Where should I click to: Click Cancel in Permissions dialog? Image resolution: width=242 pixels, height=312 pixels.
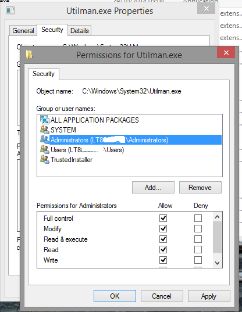(x=162, y=296)
